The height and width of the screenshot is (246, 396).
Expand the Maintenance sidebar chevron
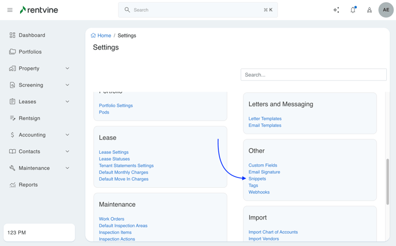(67, 168)
